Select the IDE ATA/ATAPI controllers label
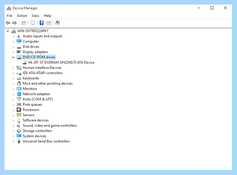237x175 pixels. [42, 73]
